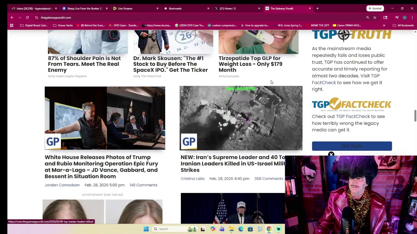417x234 pixels.
Task: View 148 Comments on the article
Action: point(143,185)
